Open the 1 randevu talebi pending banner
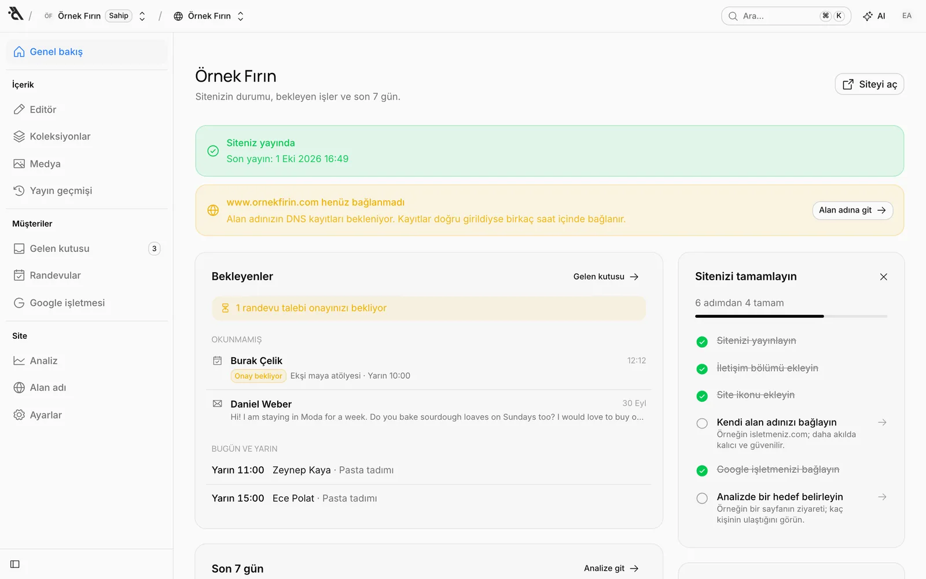The height and width of the screenshot is (579, 926). coord(429,308)
